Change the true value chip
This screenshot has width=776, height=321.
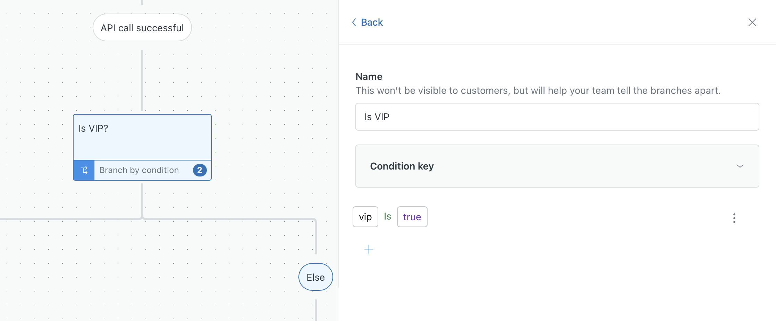coord(412,217)
